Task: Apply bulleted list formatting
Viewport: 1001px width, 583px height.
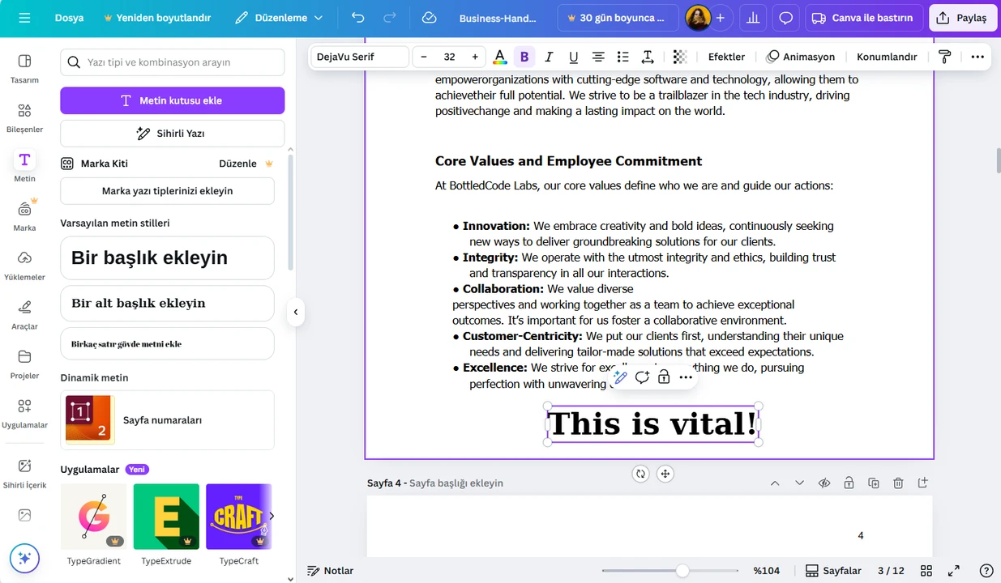Action: pyautogui.click(x=622, y=57)
